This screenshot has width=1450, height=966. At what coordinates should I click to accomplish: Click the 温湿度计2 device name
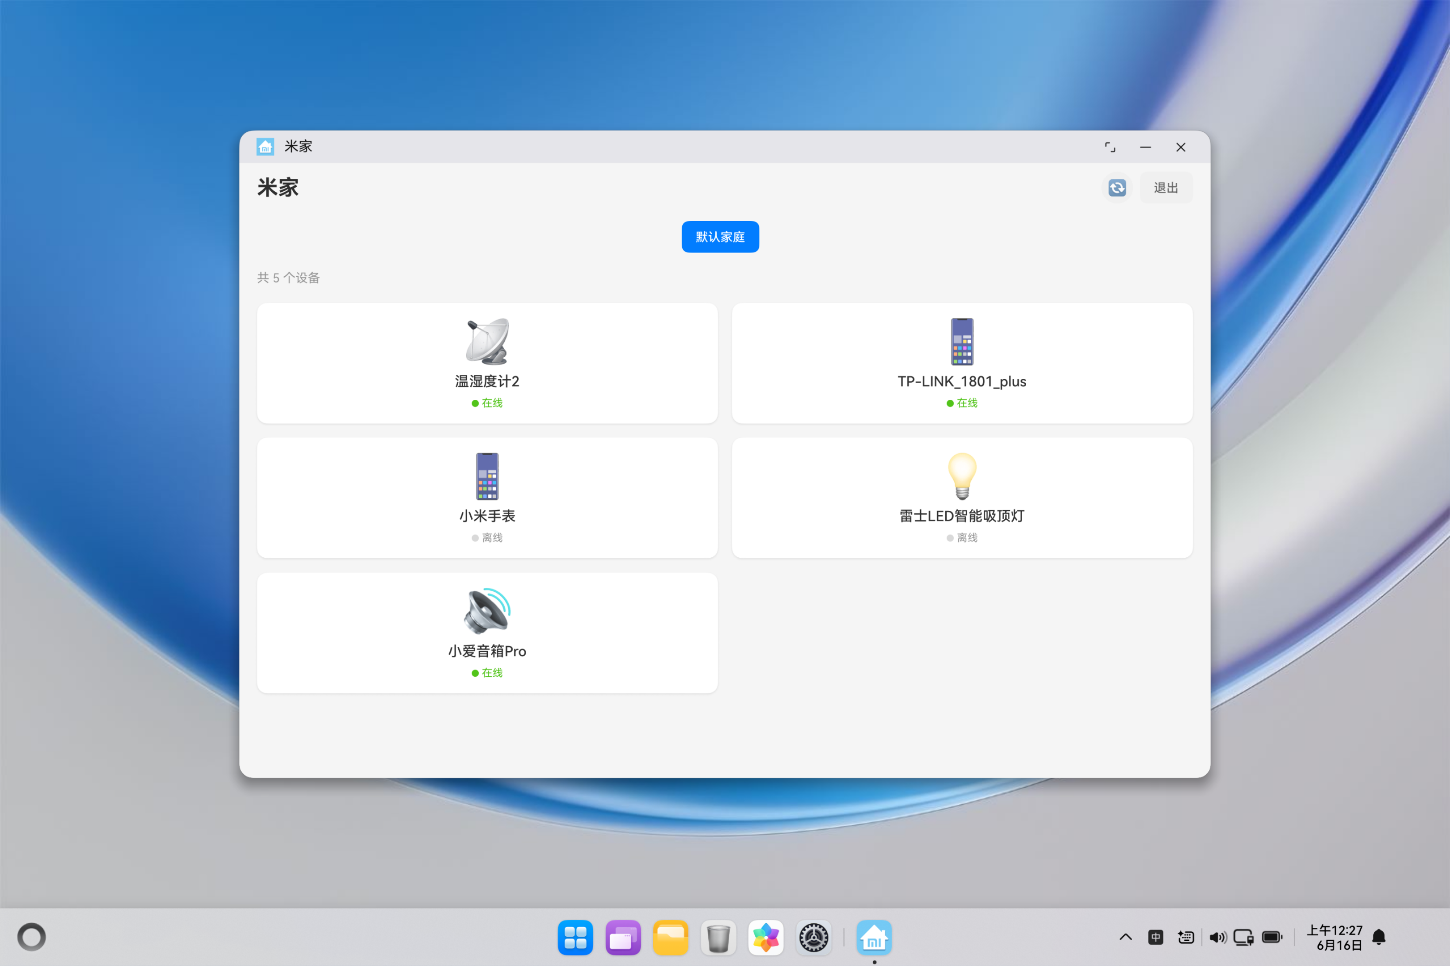pyautogui.click(x=487, y=381)
